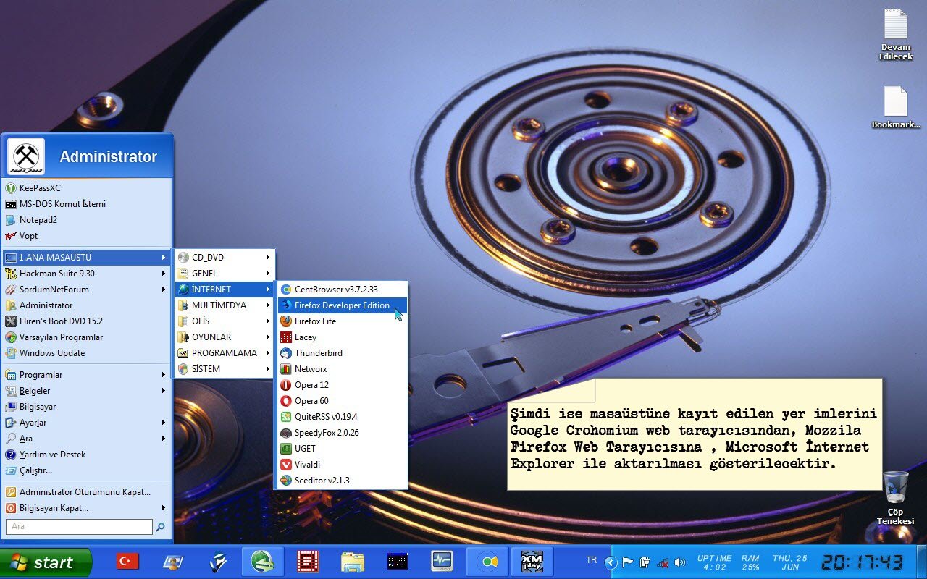Open the SİSTEM submenu

225,369
